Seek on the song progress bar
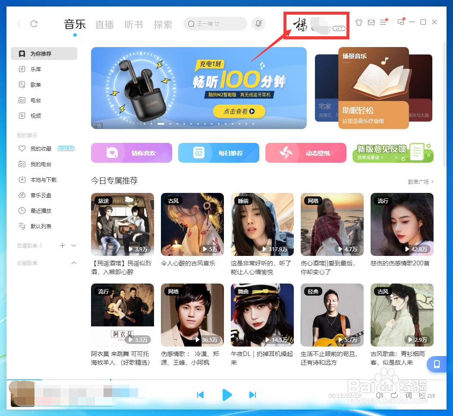453x416 pixels. [x=226, y=380]
